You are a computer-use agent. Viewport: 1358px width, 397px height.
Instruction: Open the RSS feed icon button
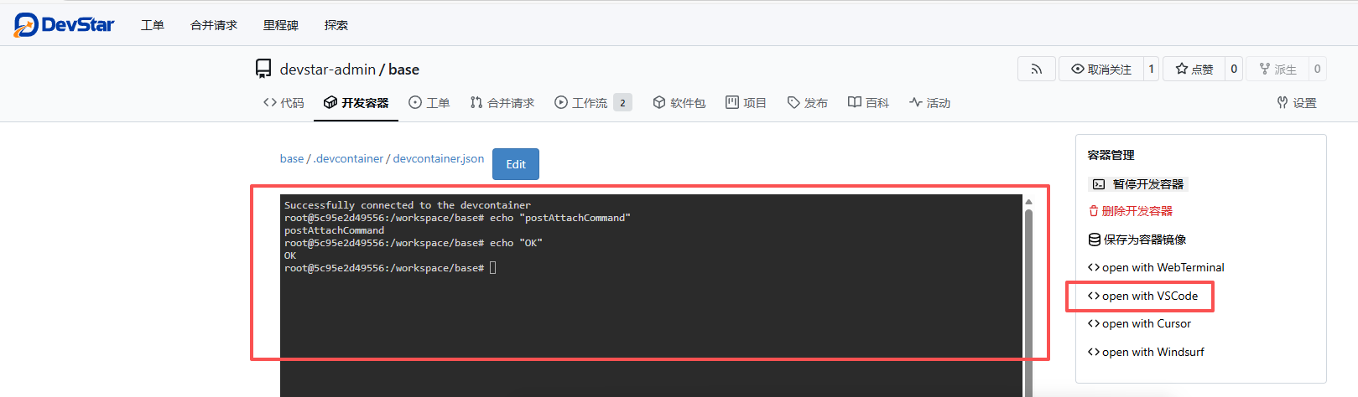[x=1036, y=69]
